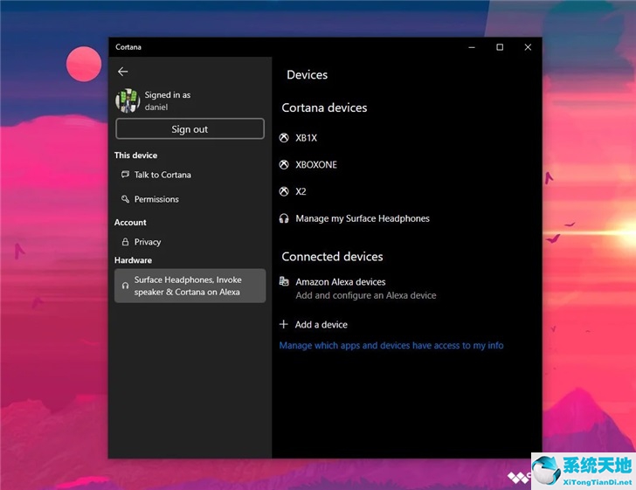
Task: Select Surface Headphones, Invoke speaker & Cortana on Alexa
Action: click(190, 286)
